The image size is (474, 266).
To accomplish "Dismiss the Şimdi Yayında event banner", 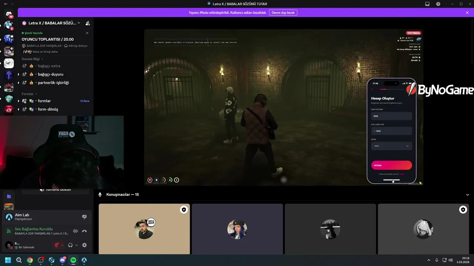I will click(x=87, y=33).
